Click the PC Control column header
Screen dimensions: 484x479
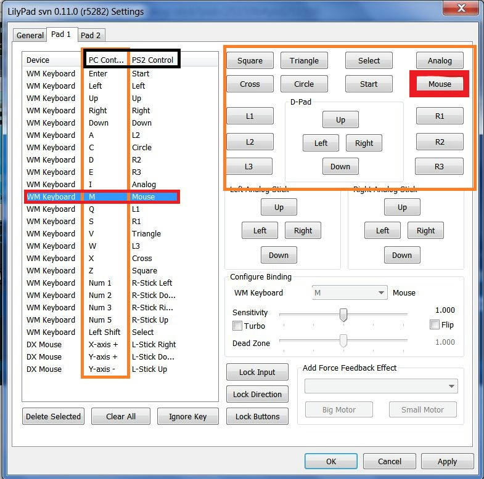106,60
